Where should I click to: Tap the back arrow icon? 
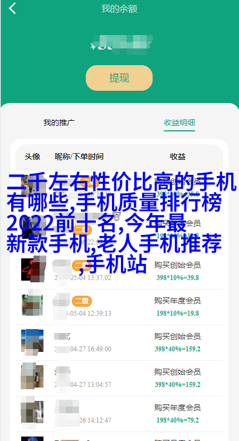12,8
